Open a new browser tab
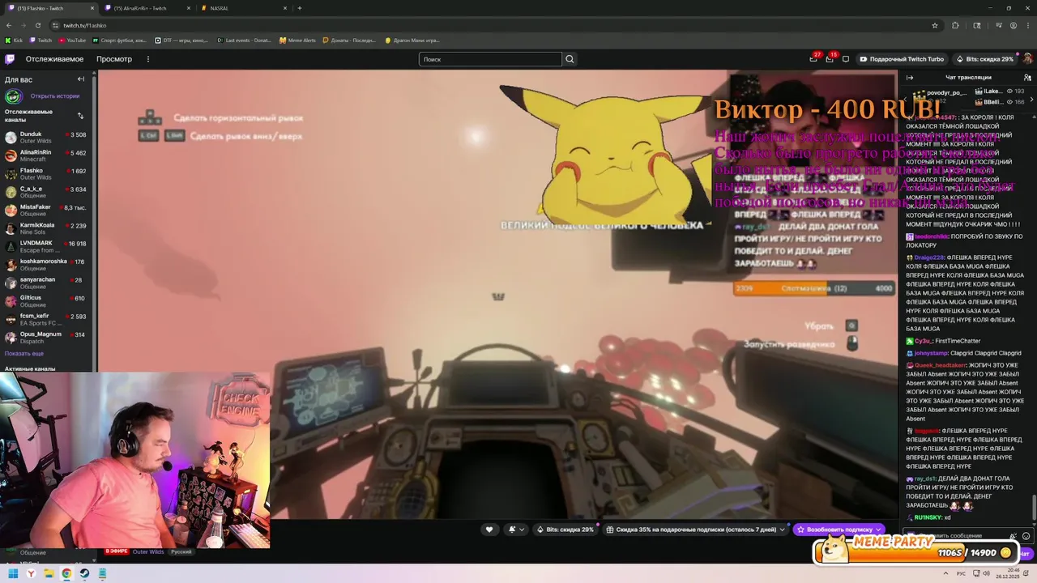Viewport: 1037px width, 583px height. coord(300,8)
